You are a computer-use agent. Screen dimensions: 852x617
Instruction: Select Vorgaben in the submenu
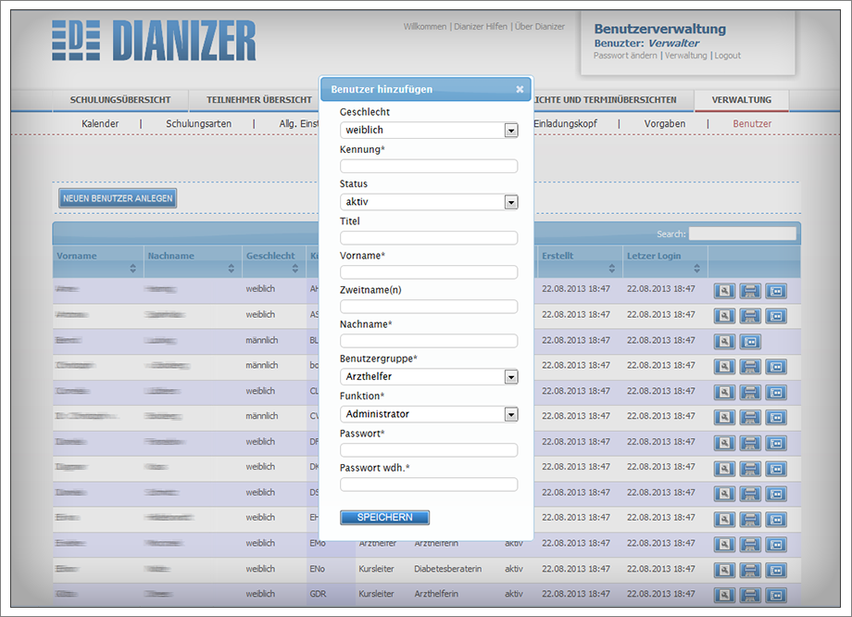[x=665, y=123]
